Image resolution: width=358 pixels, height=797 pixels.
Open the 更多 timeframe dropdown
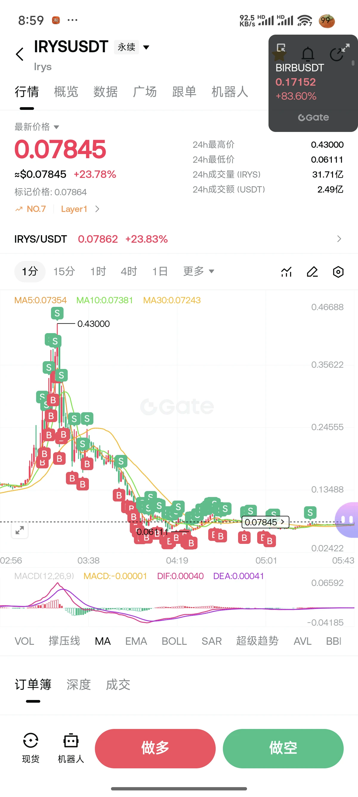coord(198,271)
